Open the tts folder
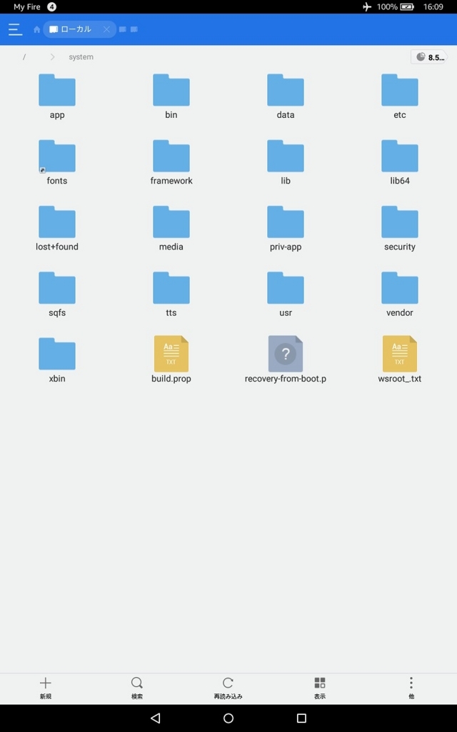 pyautogui.click(x=171, y=294)
